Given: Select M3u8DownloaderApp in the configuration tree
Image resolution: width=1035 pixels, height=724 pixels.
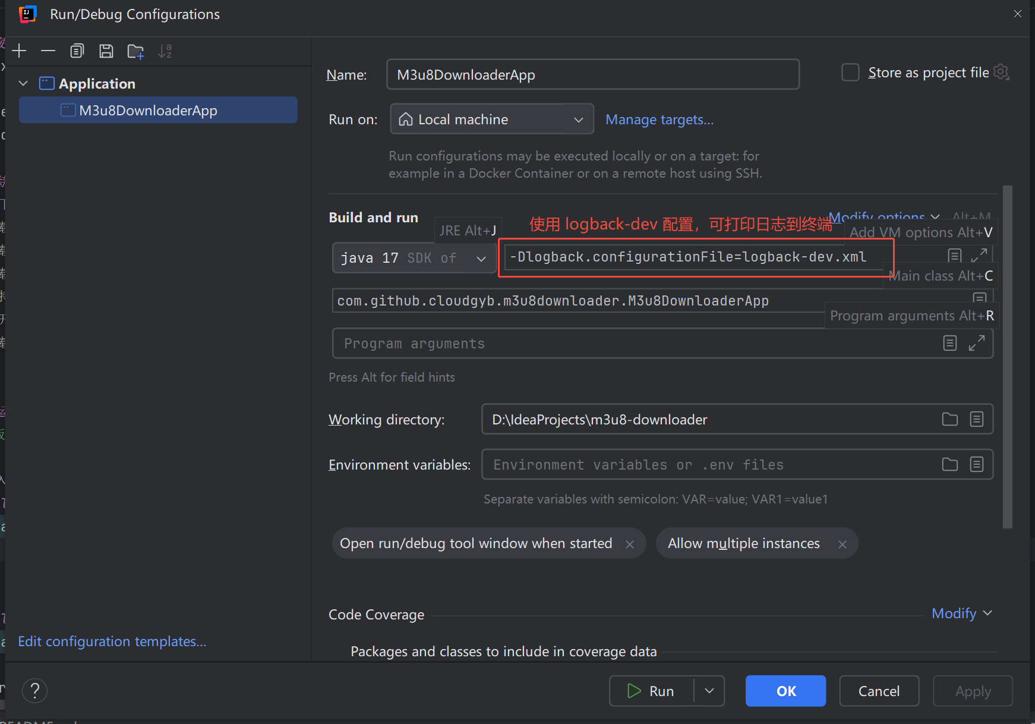Looking at the screenshot, I should 148,111.
